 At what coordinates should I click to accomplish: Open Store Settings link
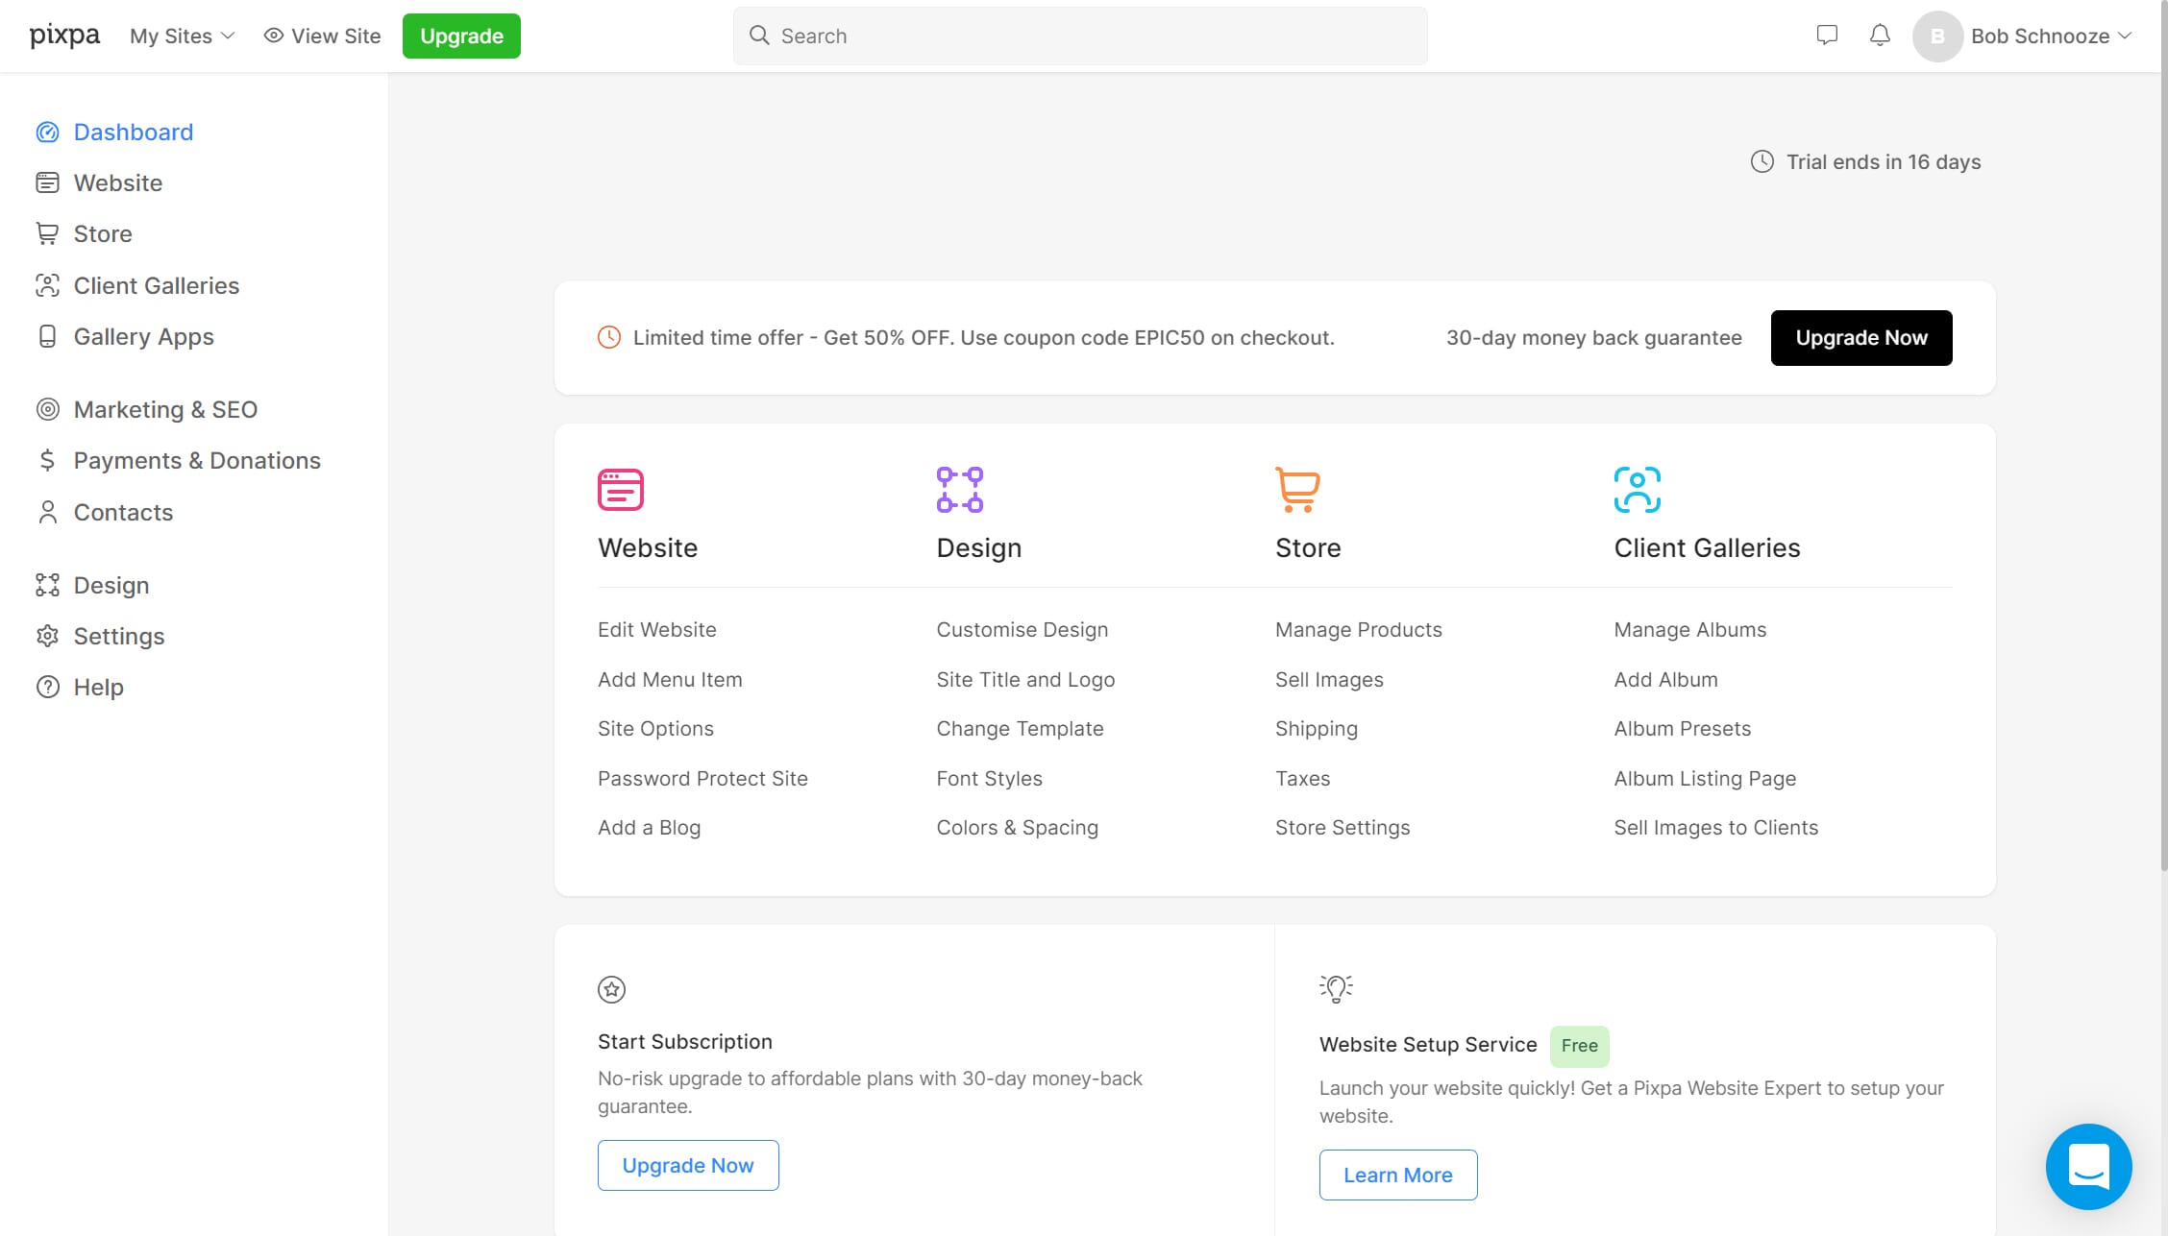(x=1343, y=827)
